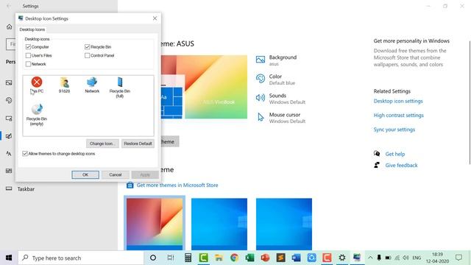The height and width of the screenshot is (265, 471).
Task: Select the middle blue Windows theme thumbnail
Action: coord(219,224)
